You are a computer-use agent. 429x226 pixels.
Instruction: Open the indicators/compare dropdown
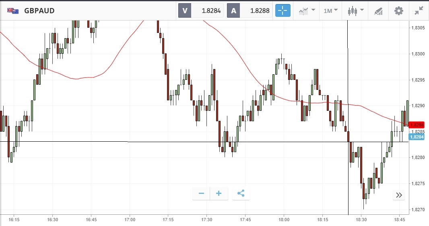click(307, 10)
